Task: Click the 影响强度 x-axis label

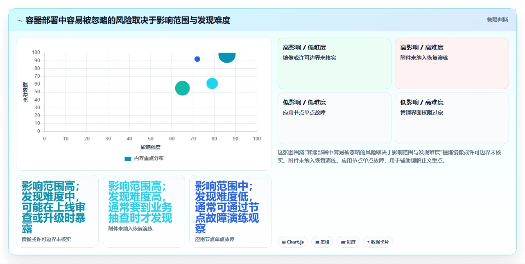Action: (x=150, y=147)
